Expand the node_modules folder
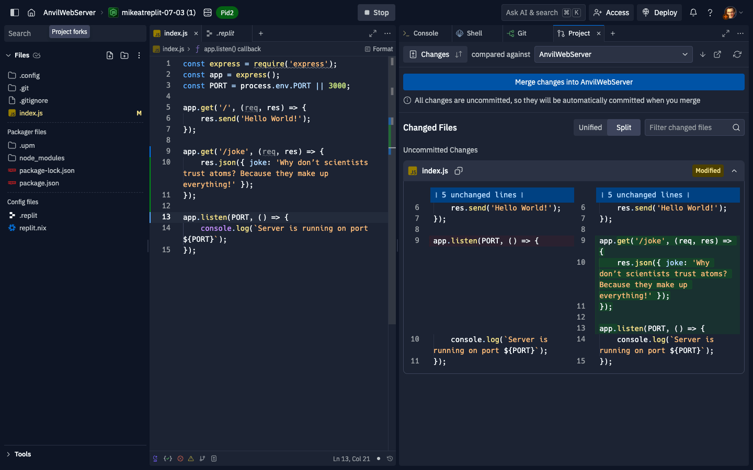Viewport: 753px width, 470px height. click(75, 158)
